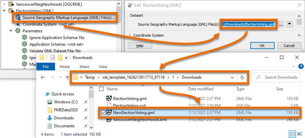Open the File tab in Explorer
Viewport: 305px width, 138px height.
[46, 67]
